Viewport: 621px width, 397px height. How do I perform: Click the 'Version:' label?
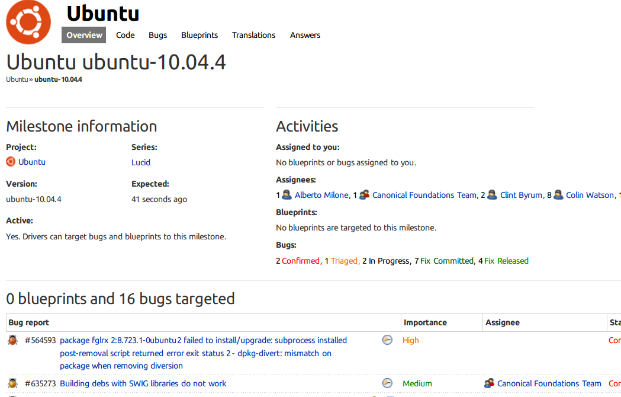21,184
